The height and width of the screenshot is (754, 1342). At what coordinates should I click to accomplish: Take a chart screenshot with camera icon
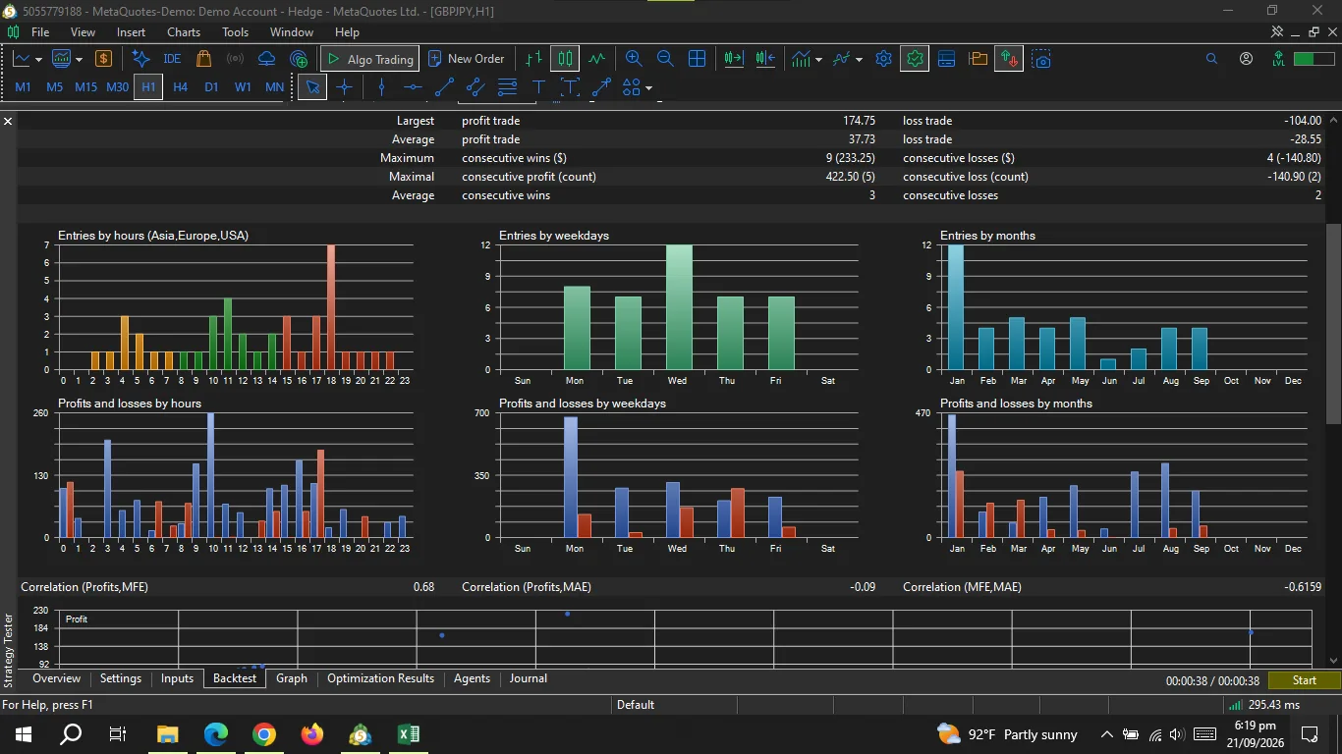pos(1041,59)
